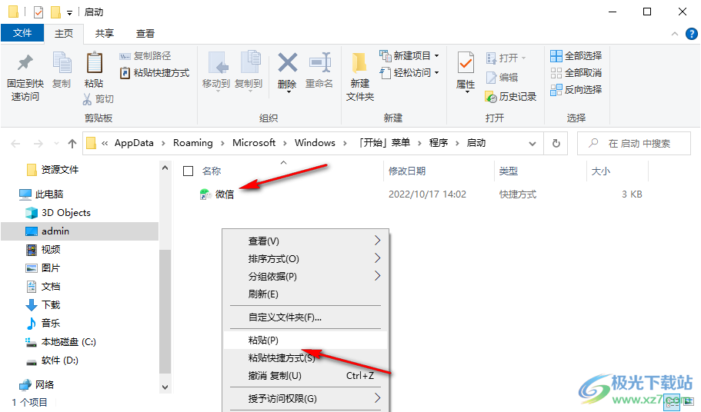Sort by Type (类型) column header
The height and width of the screenshot is (412, 701).
pos(509,171)
